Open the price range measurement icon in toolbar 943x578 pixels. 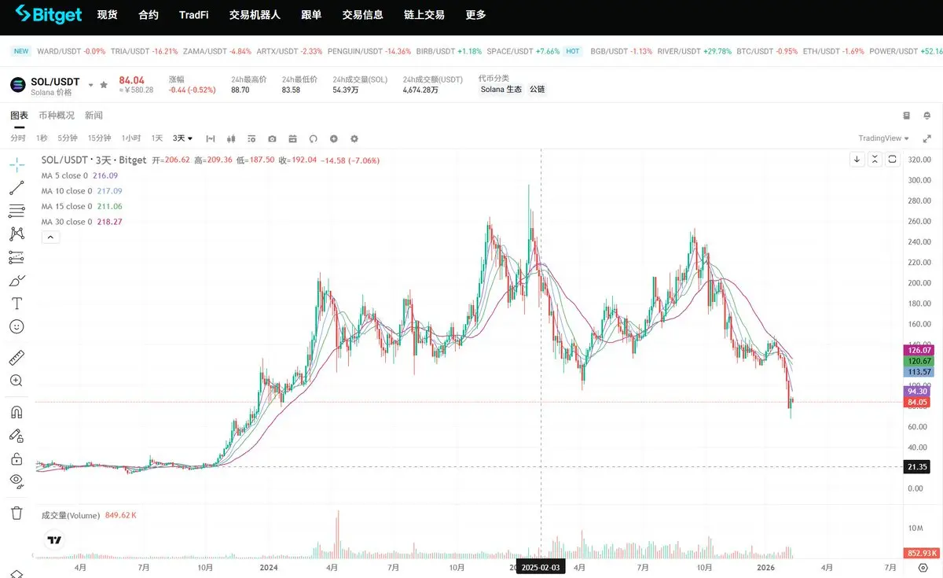coord(210,138)
